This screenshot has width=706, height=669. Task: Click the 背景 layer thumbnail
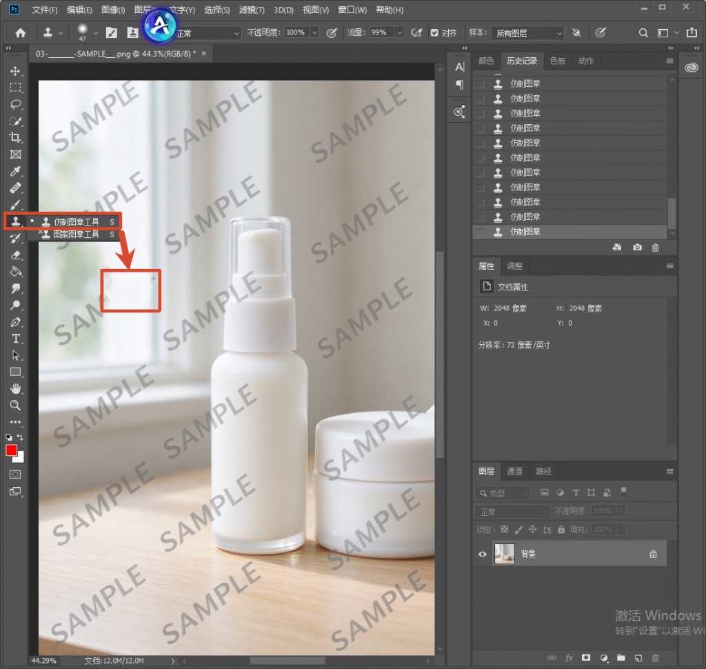pos(504,554)
